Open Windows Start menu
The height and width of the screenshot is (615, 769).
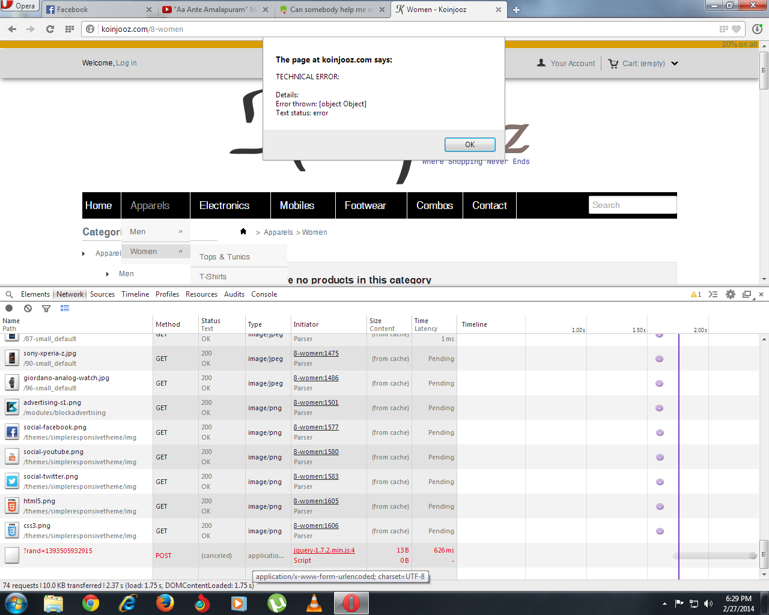[x=16, y=603]
